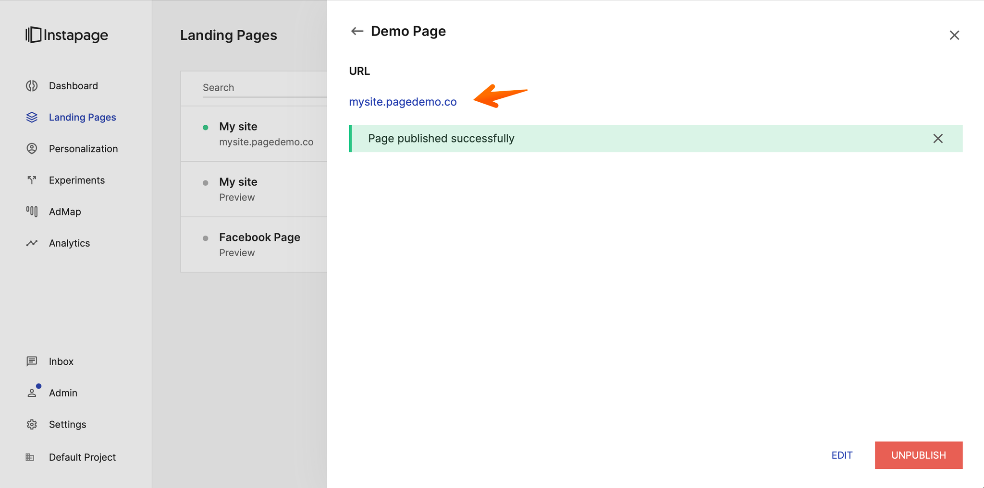Close the Demo Page panel
Screen dimensions: 984x488
(954, 36)
